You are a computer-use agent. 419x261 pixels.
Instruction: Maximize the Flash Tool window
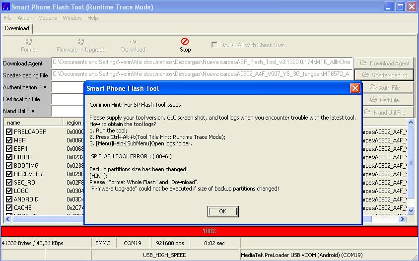click(400, 7)
